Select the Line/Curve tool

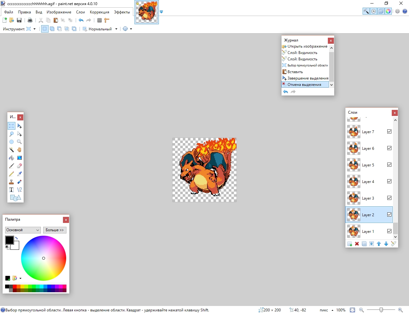pyautogui.click(x=19, y=190)
